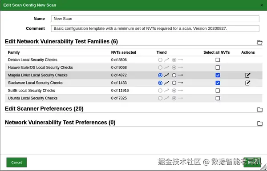Click the Select all NVTs column header
Image resolution: width=267 pixels, height=171 pixels.
[x=216, y=52]
